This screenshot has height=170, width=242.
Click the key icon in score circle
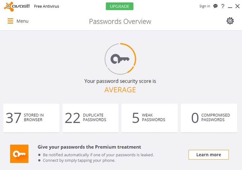[120, 59]
